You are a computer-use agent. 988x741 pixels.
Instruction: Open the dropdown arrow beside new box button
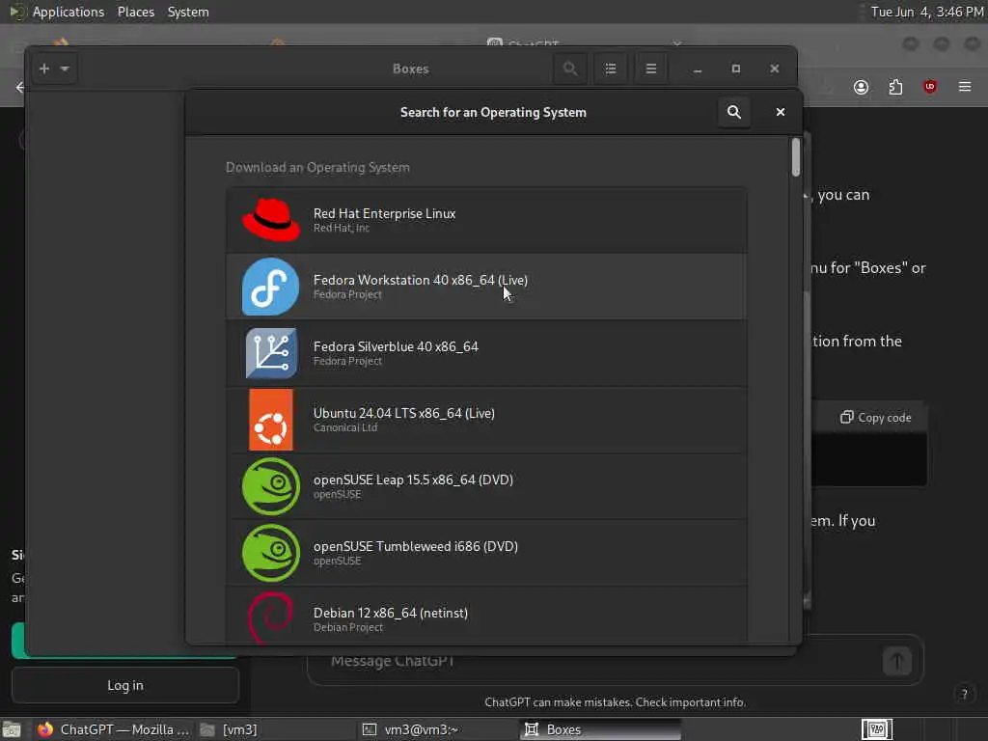65,69
